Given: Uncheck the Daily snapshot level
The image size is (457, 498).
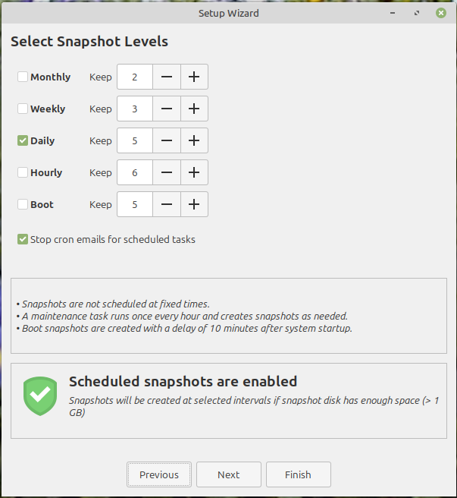Looking at the screenshot, I should pyautogui.click(x=23, y=140).
